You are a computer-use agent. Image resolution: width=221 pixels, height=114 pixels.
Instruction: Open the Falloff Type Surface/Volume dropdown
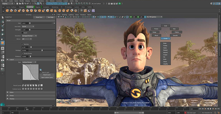(29, 62)
